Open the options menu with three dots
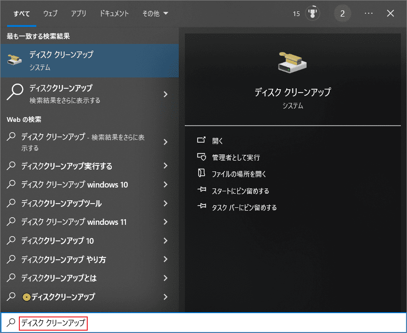 pos(368,13)
